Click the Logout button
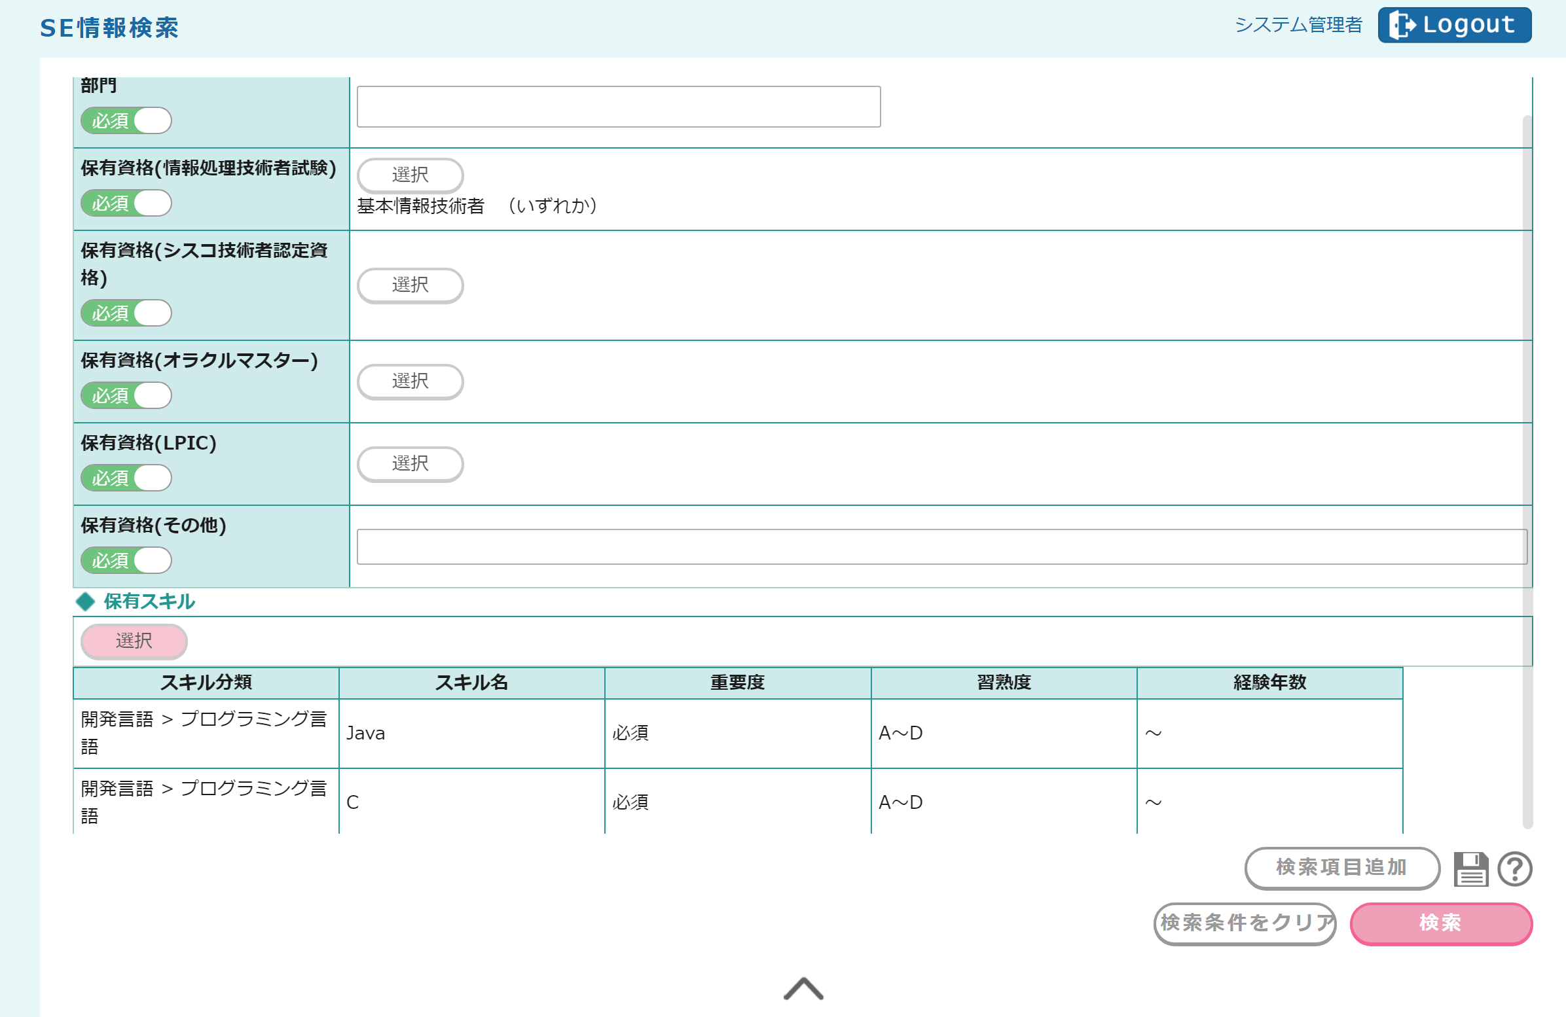Viewport: 1566px width, 1017px height. 1454,25
